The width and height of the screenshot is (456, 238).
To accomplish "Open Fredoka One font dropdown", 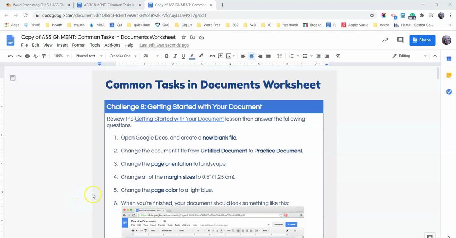I will coord(123,56).
